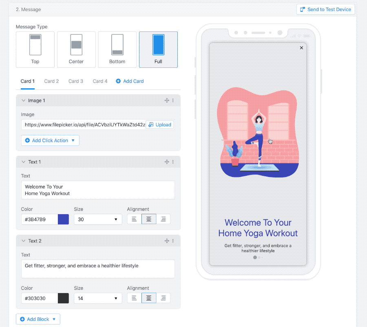
Task: Set Text 1 alignment to right
Action: tap(163, 219)
